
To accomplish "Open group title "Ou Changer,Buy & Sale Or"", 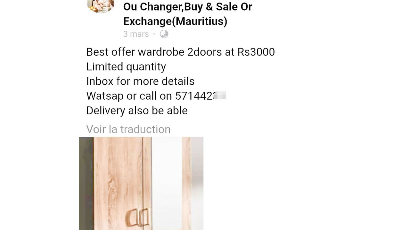I will 188,6.
